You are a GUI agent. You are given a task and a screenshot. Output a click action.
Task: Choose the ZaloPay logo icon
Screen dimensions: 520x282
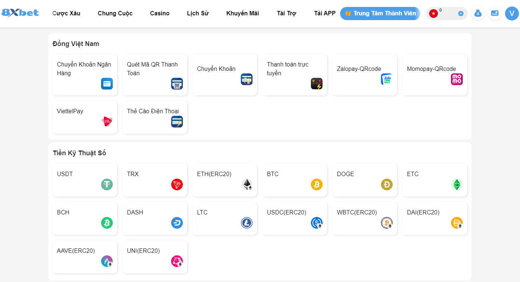[386, 79]
